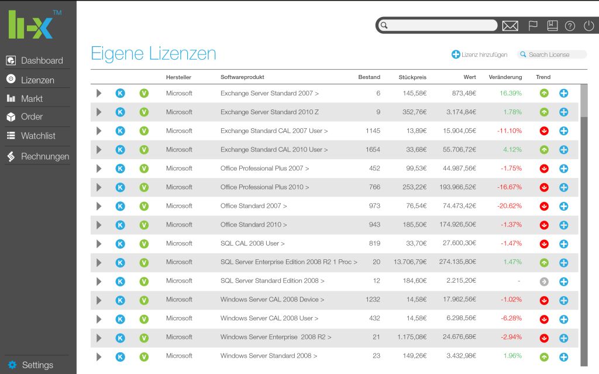
Task: Click Lizenz hinzufügen to add a license
Action: [x=480, y=54]
